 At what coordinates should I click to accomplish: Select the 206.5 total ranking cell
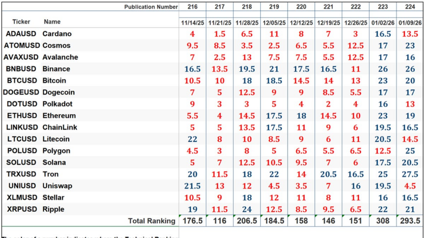pos(247,221)
